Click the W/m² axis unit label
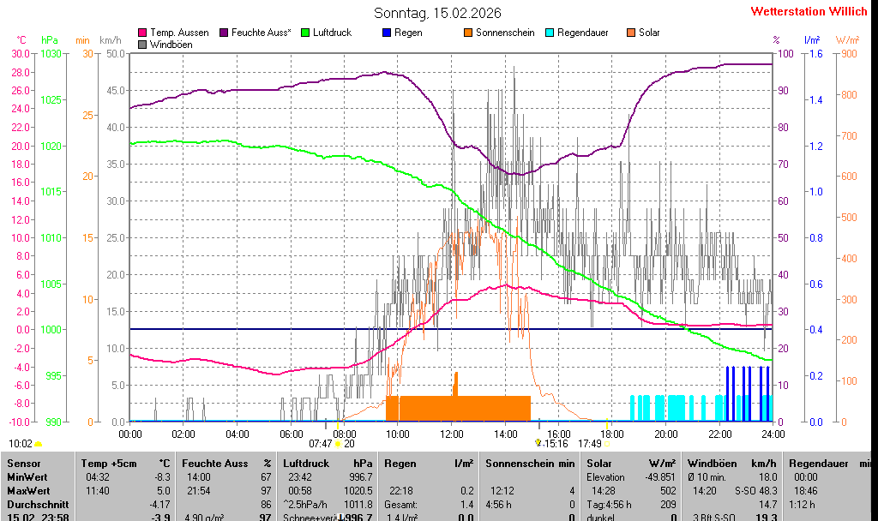878x521 pixels. click(x=847, y=40)
